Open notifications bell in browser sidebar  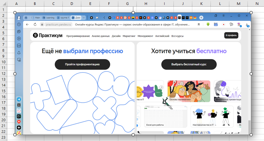[x=19, y=53]
